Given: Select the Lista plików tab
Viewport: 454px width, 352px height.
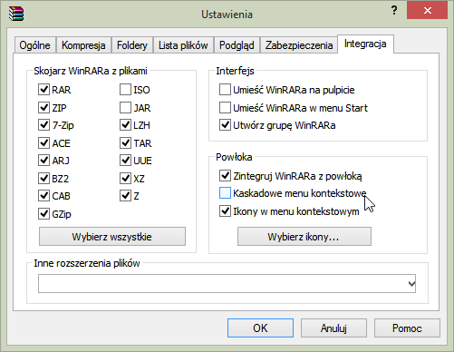Looking at the screenshot, I should pos(183,45).
